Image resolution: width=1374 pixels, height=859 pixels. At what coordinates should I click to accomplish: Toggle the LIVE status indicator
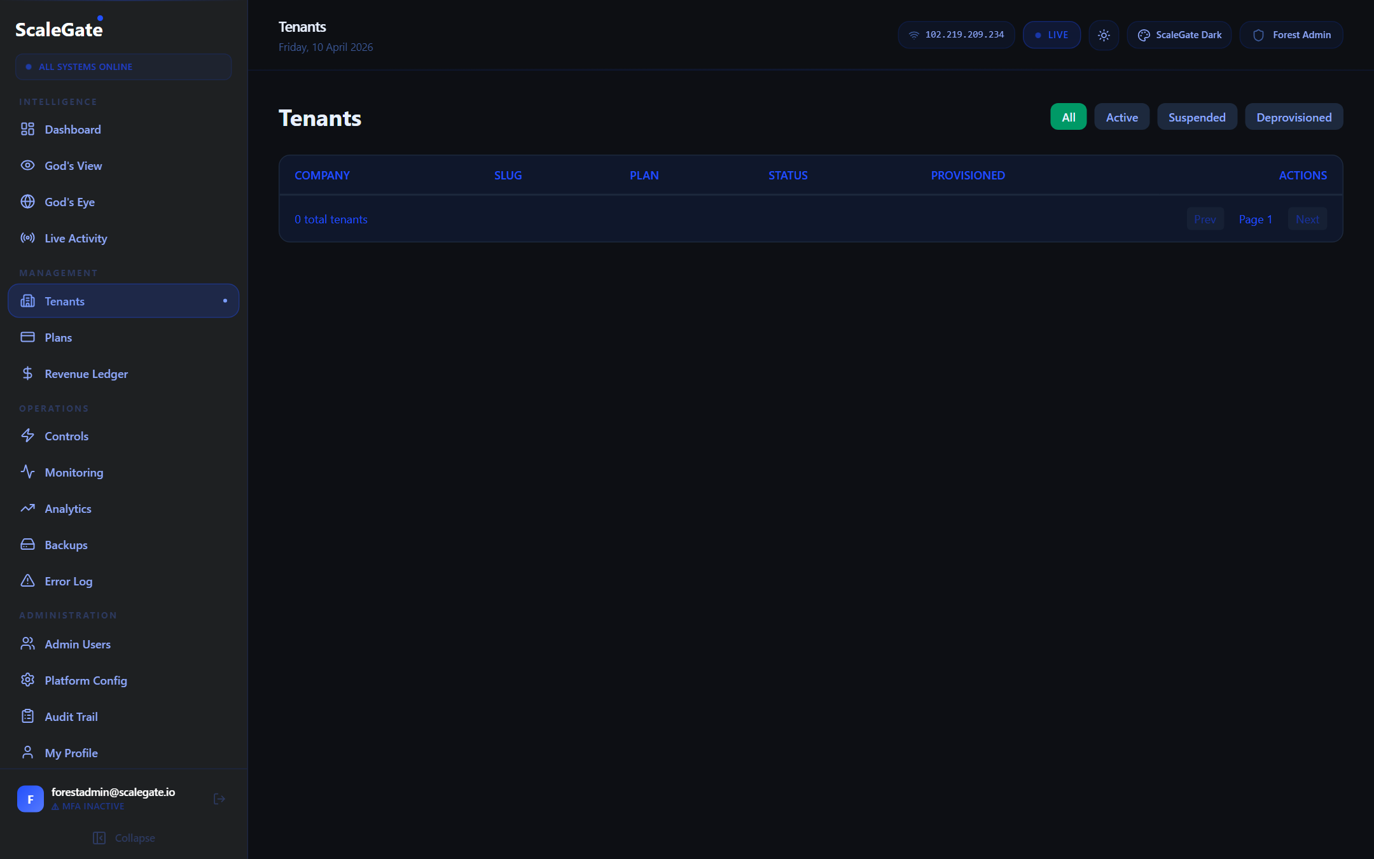coord(1051,35)
